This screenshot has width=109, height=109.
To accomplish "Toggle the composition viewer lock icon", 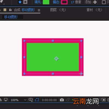I will (x=10, y=10).
